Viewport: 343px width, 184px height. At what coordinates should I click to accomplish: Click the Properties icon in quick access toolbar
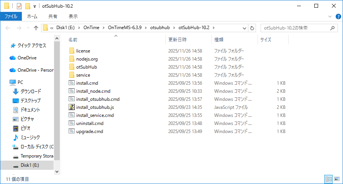(x=19, y=6)
